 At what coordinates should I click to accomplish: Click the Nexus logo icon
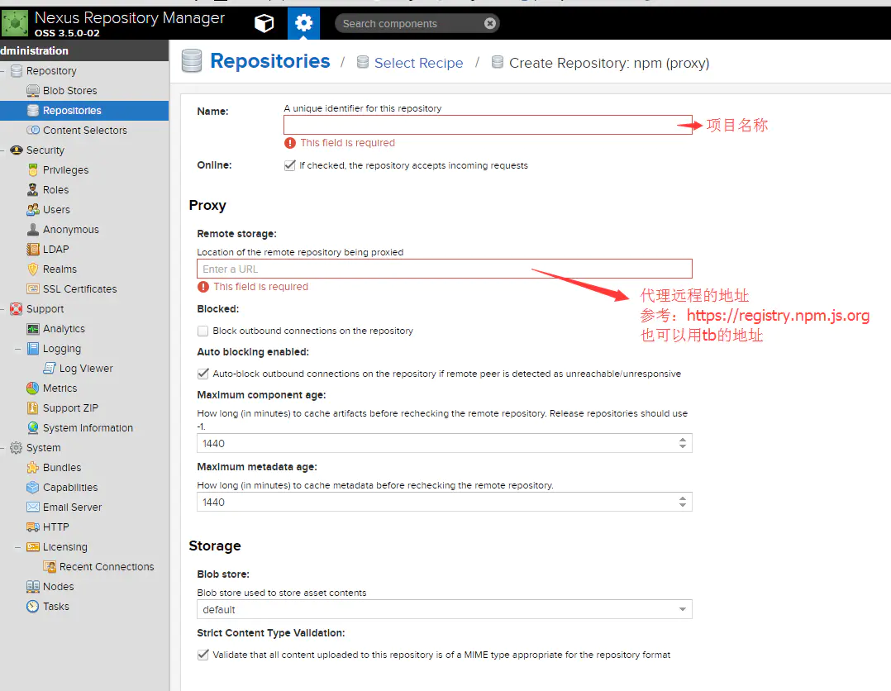pyautogui.click(x=15, y=23)
